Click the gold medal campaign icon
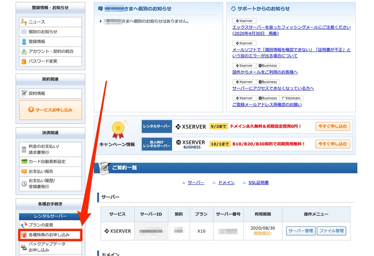Viewport: 374px width, 256px height. pyautogui.click(x=118, y=129)
